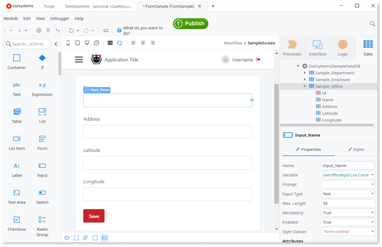The height and width of the screenshot is (247, 382).
Task: Click the Publish button
Action: 190,23
